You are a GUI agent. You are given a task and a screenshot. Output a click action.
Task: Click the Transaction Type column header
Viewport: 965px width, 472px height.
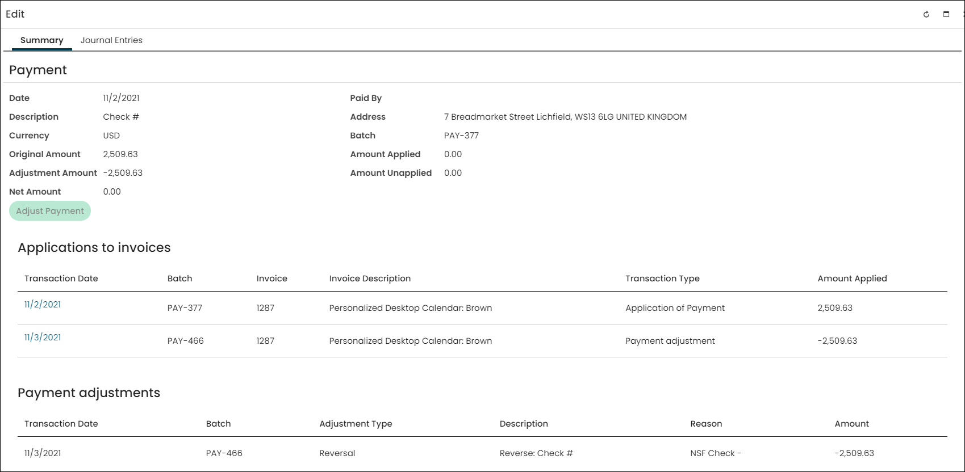click(662, 279)
